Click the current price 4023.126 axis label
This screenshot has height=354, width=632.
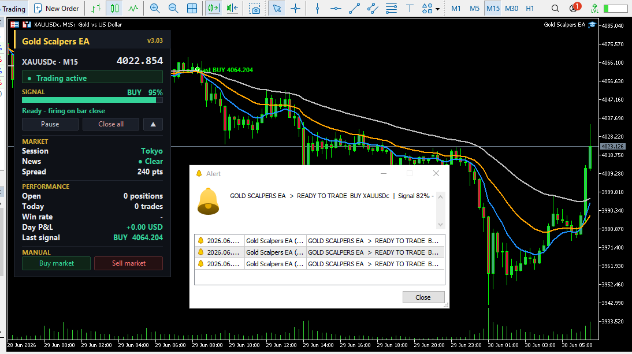coord(612,147)
